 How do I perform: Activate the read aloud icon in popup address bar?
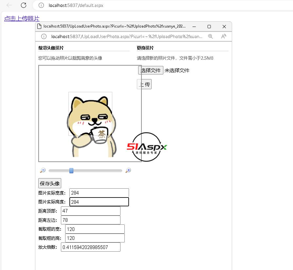[224, 36]
